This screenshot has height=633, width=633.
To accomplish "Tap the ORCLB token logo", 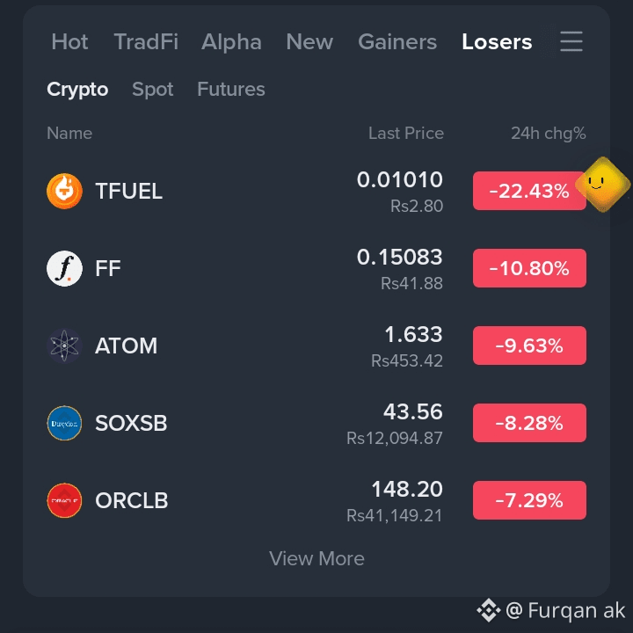I will point(64,500).
